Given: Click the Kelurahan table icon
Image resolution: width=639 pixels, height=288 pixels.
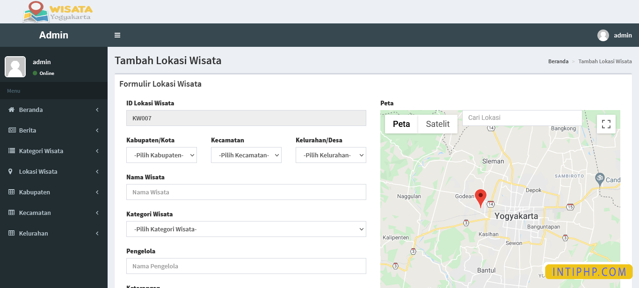Looking at the screenshot, I should 11,233.
